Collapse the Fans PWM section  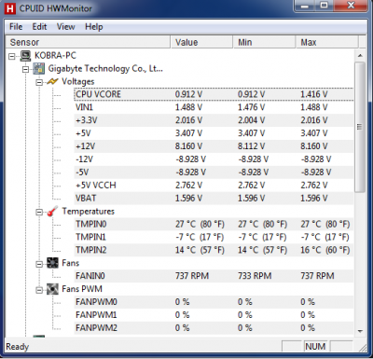tap(39, 290)
